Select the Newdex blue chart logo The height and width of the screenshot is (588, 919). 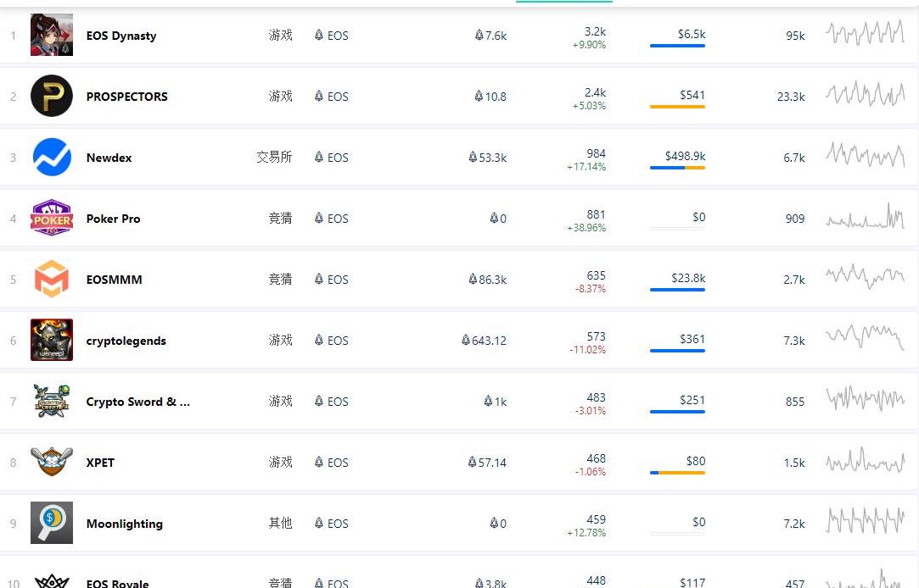click(x=52, y=157)
